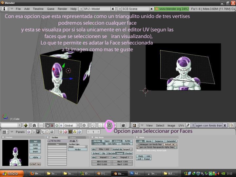Open the Logic context button
The width and height of the screenshot is (236, 177).
coord(29,132)
